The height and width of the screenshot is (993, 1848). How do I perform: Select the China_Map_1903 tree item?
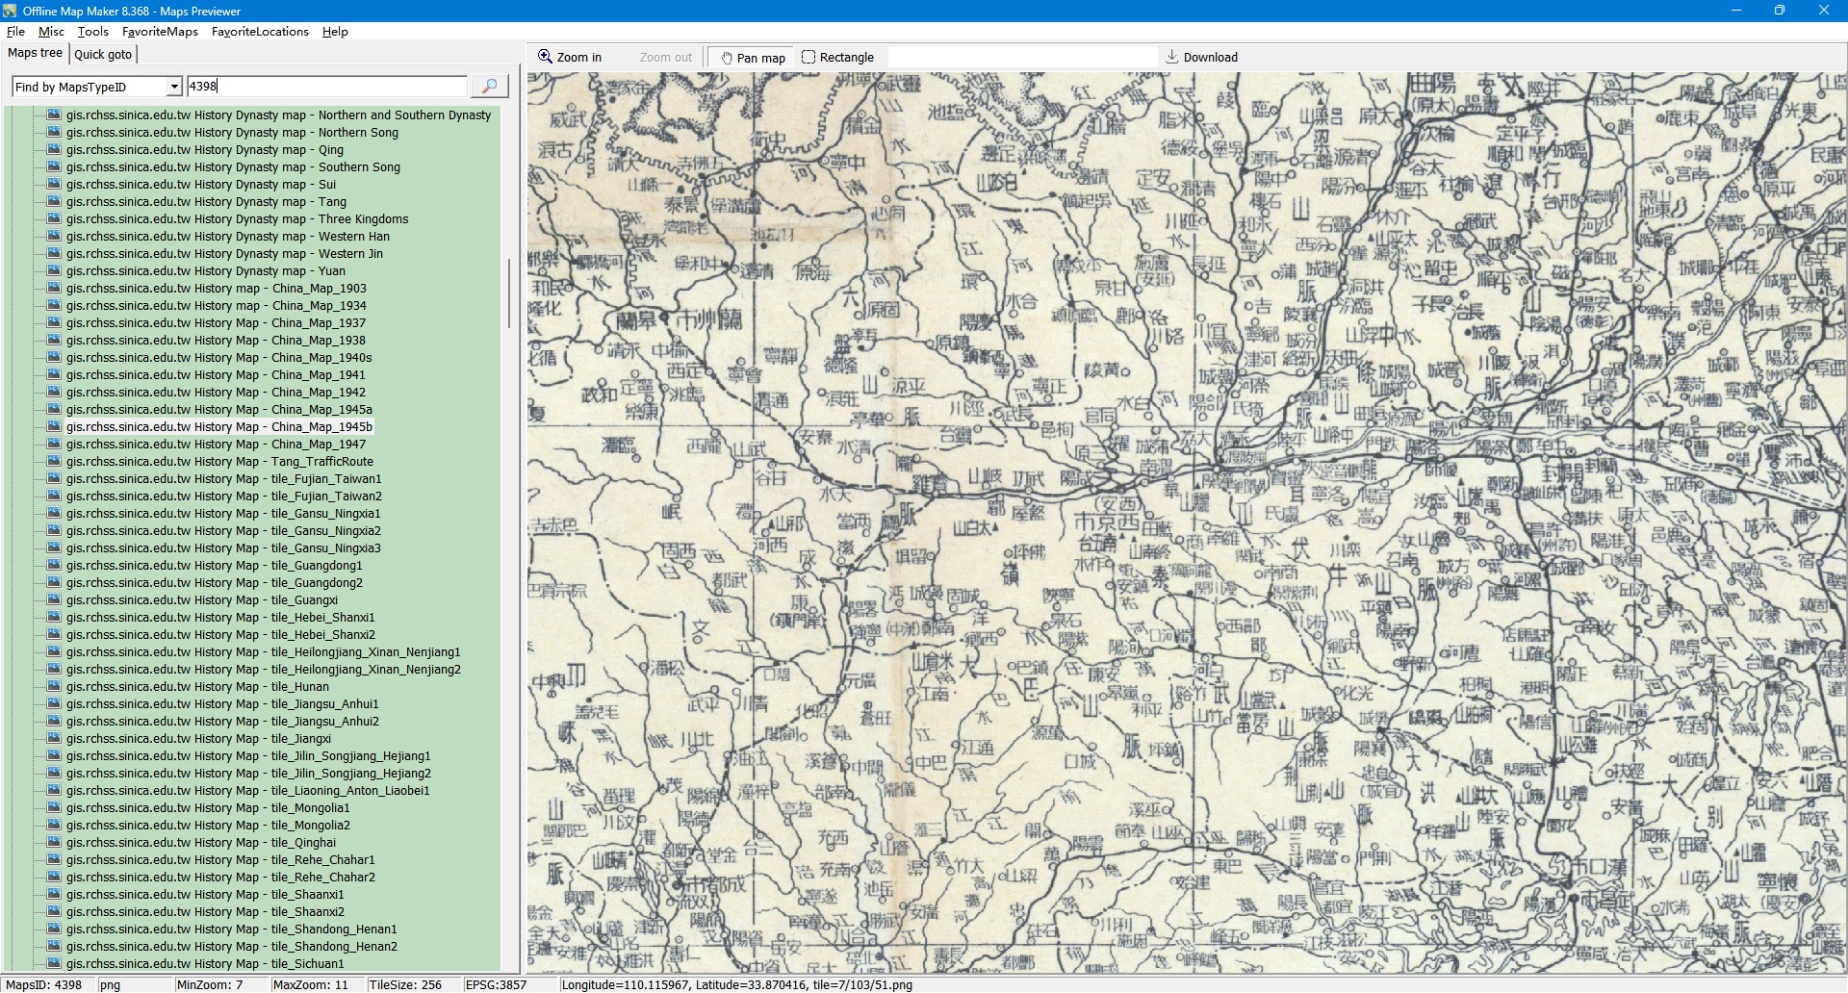[x=216, y=289]
